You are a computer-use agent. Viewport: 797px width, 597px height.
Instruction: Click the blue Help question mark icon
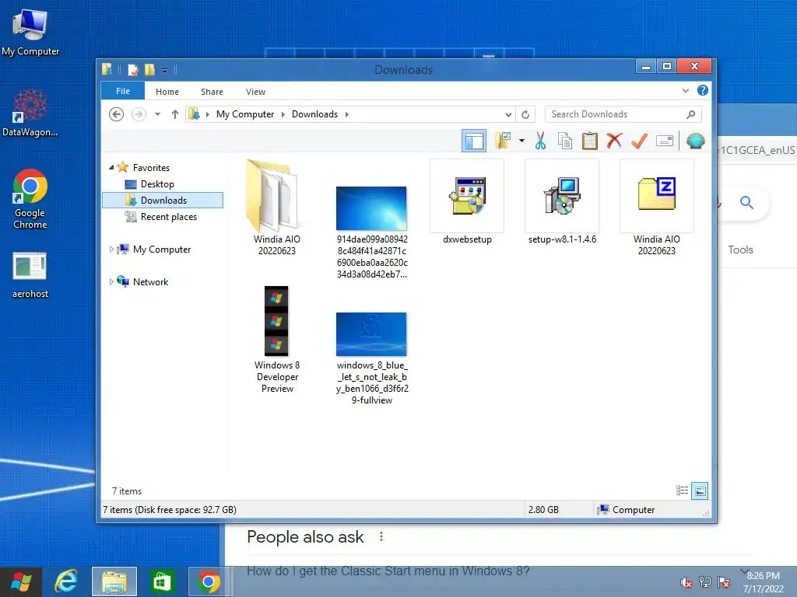(x=703, y=90)
